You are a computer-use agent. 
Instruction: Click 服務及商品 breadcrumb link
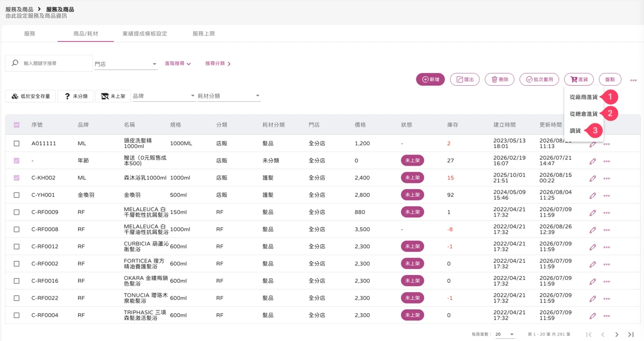coord(19,10)
